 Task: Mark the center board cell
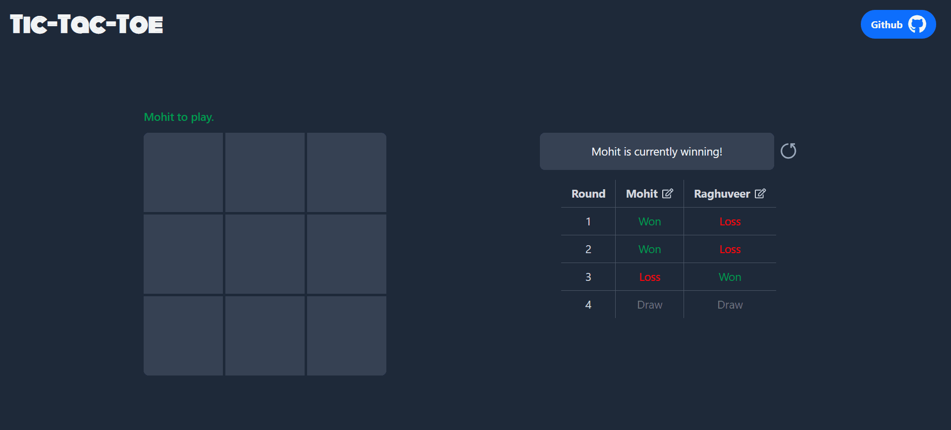point(265,254)
